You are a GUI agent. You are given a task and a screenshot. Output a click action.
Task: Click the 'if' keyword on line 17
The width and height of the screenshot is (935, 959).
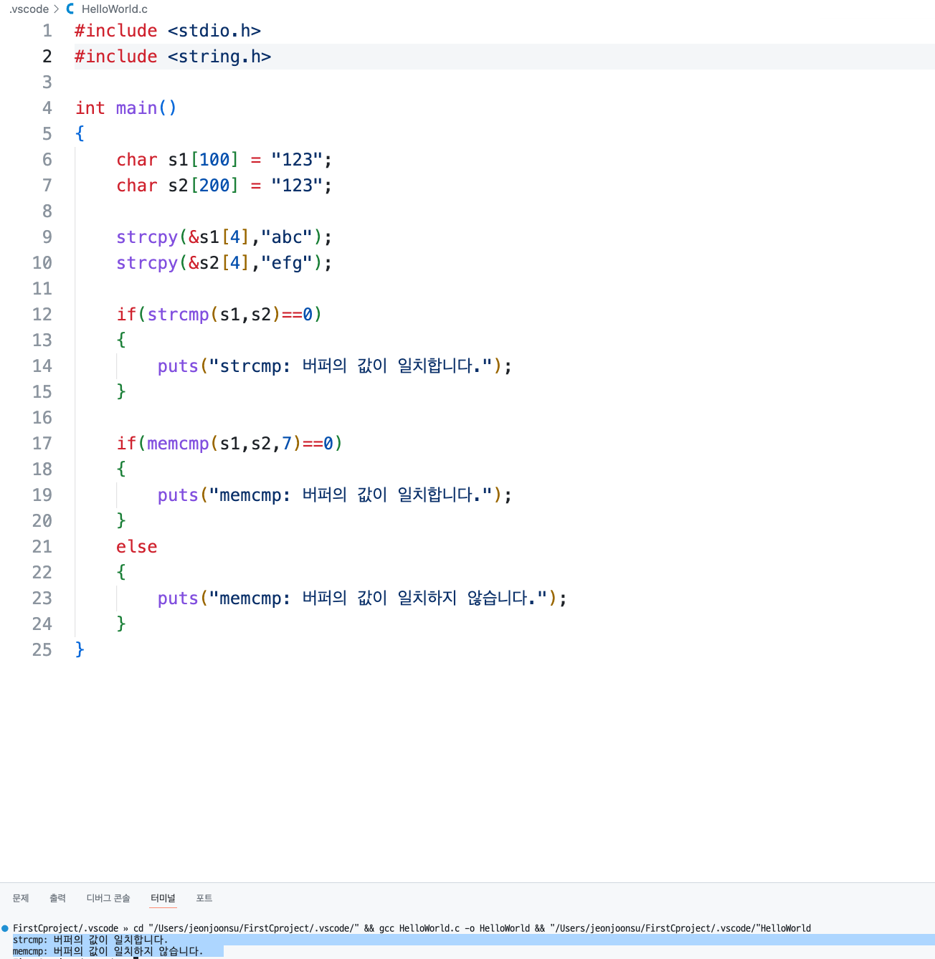(126, 444)
